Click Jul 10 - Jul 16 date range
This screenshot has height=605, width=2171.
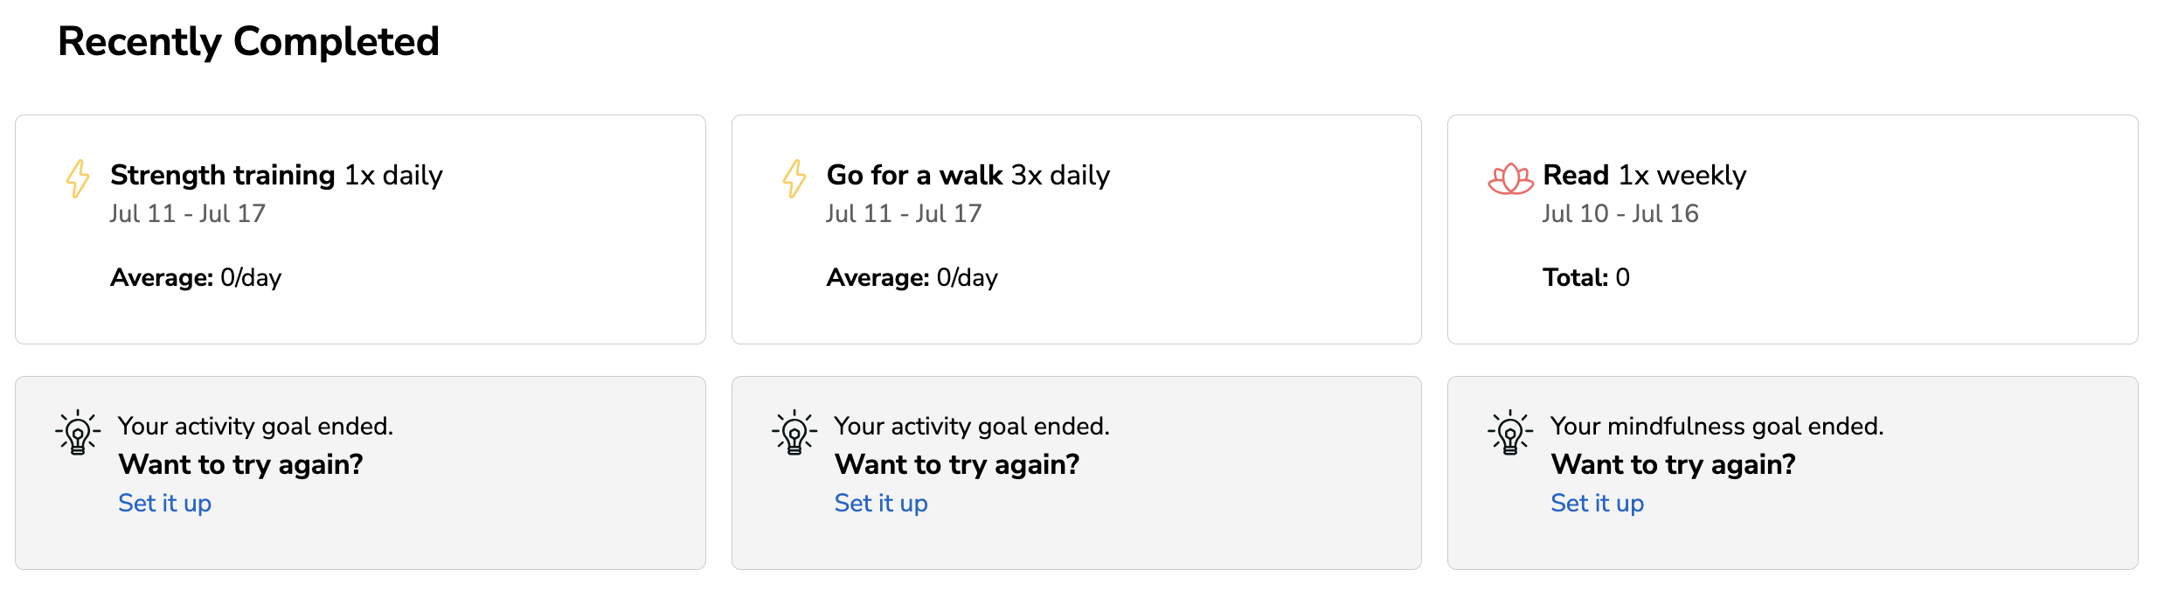pyautogui.click(x=1620, y=213)
